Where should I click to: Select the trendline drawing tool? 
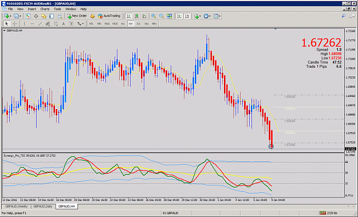pyautogui.click(x=40, y=24)
